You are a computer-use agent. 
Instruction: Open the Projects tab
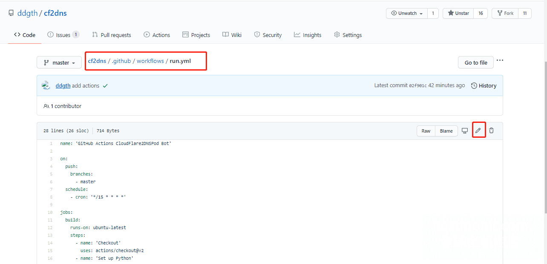196,35
